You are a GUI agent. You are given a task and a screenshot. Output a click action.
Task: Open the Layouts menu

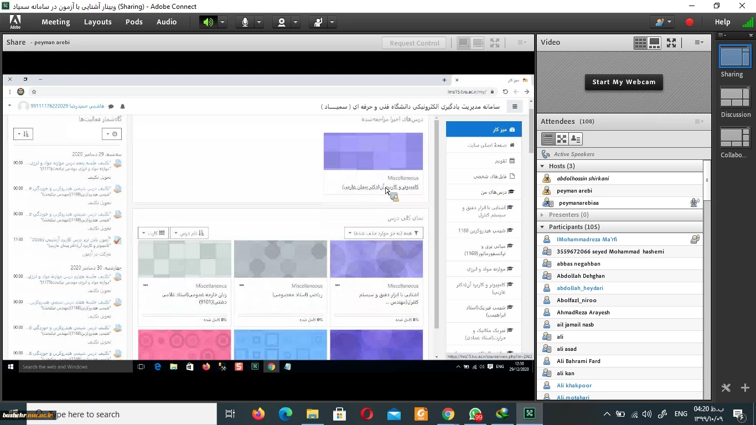[98, 22]
